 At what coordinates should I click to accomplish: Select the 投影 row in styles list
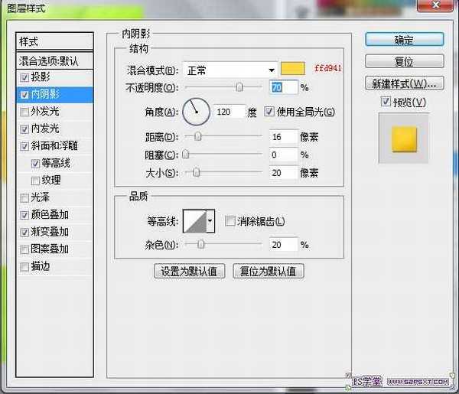click(55, 77)
